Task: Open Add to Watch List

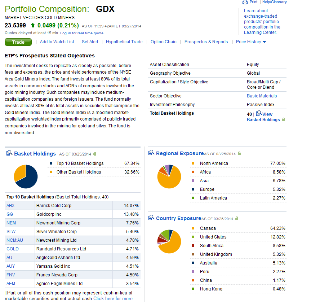Action: click(57, 42)
